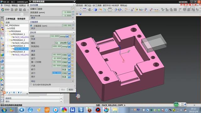
Task: Open the clock history icon in left sidebar
Action: (2, 74)
